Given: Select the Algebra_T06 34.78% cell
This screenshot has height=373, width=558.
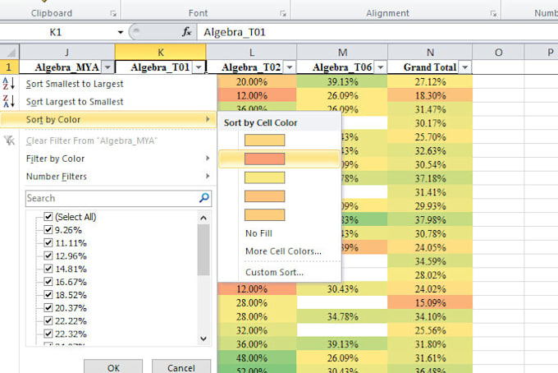Looking at the screenshot, I should tap(342, 316).
